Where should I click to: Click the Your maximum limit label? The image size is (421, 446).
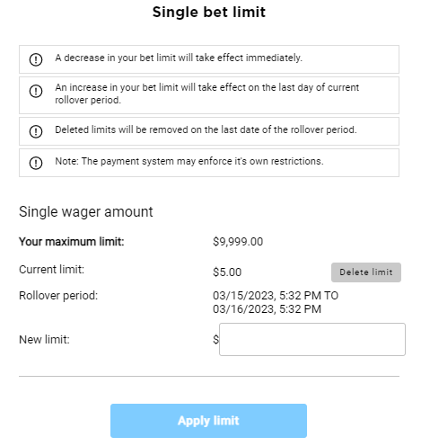[x=71, y=242]
